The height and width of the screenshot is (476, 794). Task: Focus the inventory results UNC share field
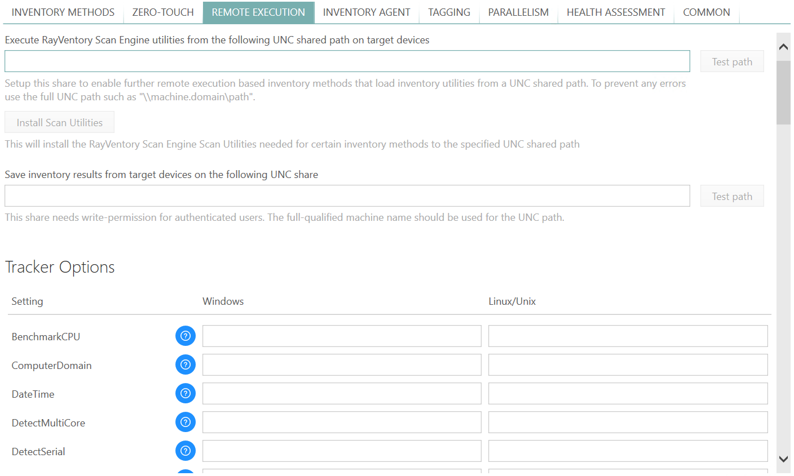click(x=347, y=195)
